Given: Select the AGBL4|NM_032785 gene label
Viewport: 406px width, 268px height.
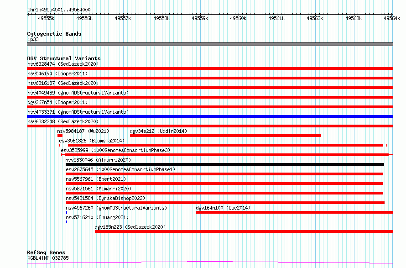Looking at the screenshot, I should [48, 258].
